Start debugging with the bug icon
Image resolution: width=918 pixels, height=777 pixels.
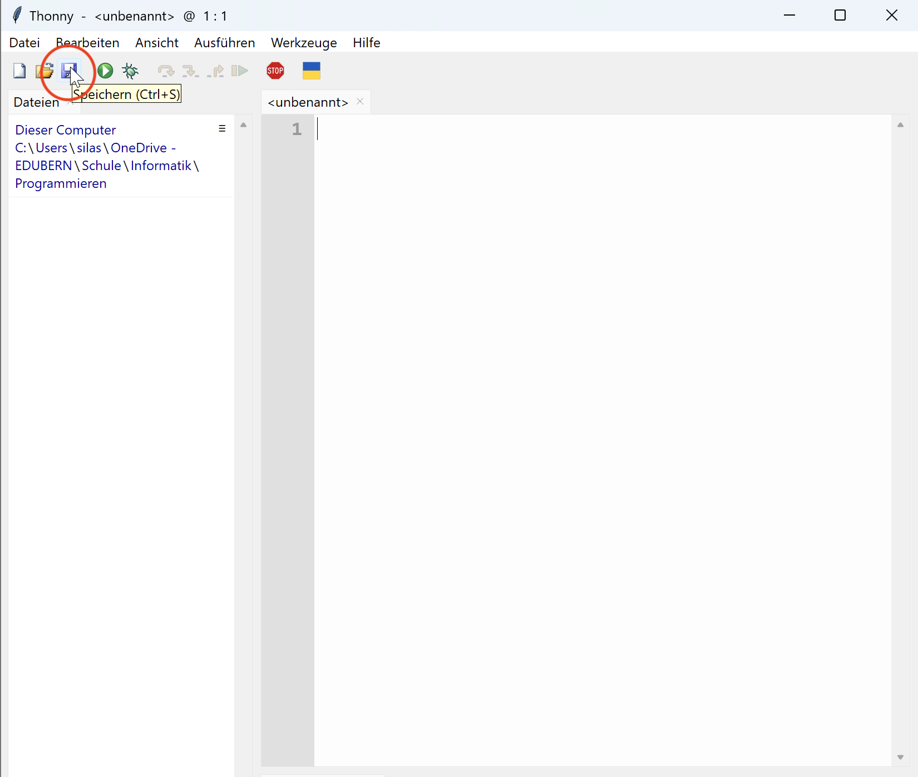coord(130,71)
